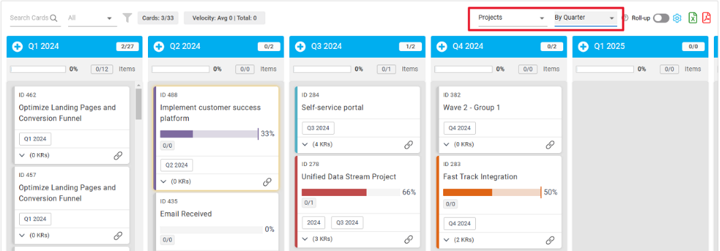The width and height of the screenshot is (720, 251).
Task: Toggle the Roll-up switch
Action: tap(661, 18)
